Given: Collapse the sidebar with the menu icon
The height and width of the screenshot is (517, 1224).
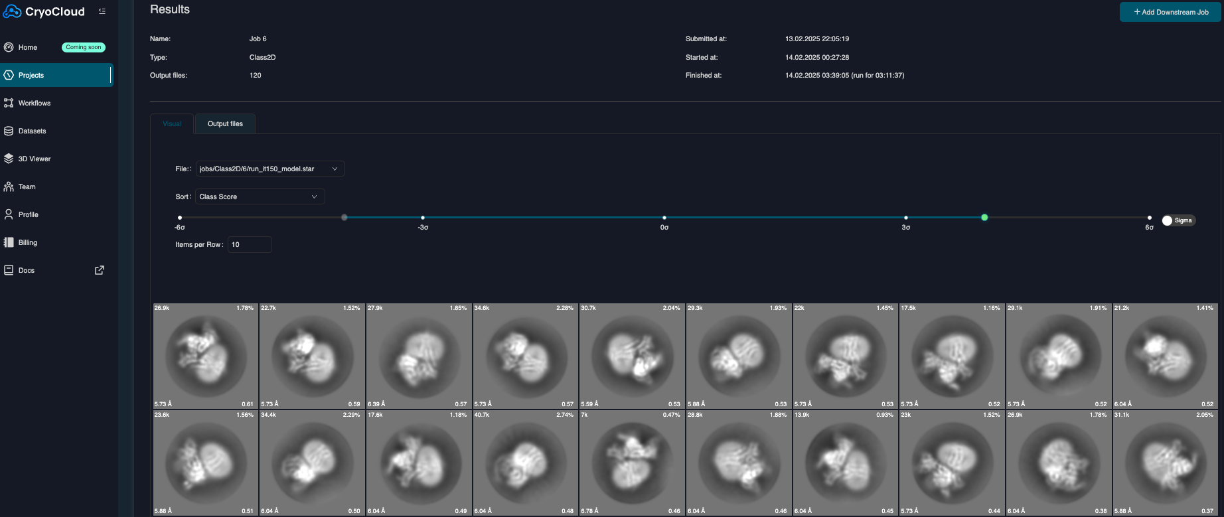Looking at the screenshot, I should [x=102, y=11].
